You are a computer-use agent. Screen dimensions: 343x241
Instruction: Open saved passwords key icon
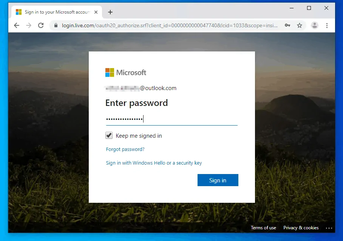point(287,26)
